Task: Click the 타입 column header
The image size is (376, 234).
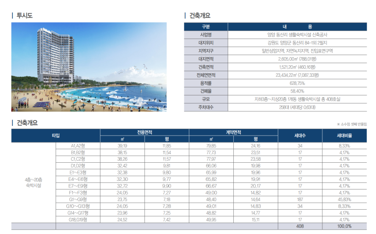Action: tap(56, 135)
